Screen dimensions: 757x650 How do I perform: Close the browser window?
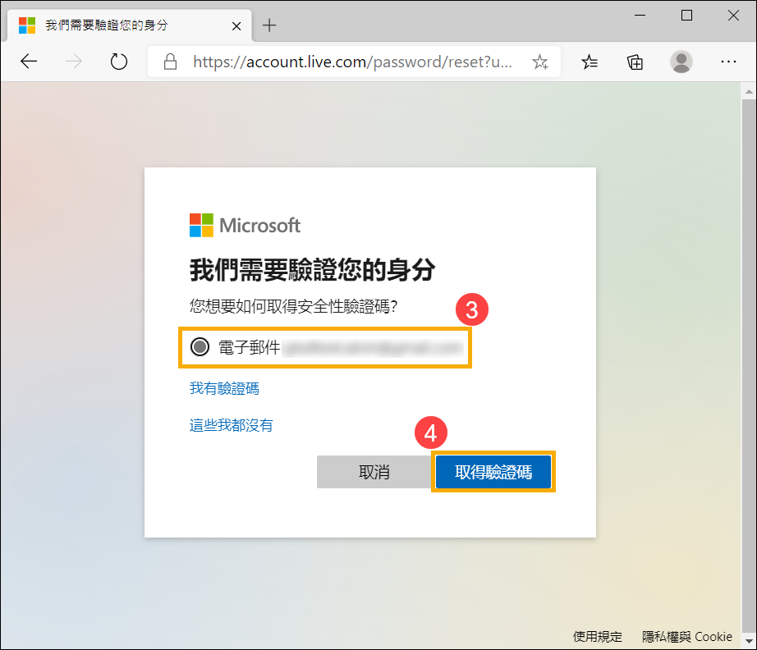[733, 16]
